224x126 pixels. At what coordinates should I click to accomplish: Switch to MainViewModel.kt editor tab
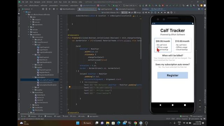(68, 9)
